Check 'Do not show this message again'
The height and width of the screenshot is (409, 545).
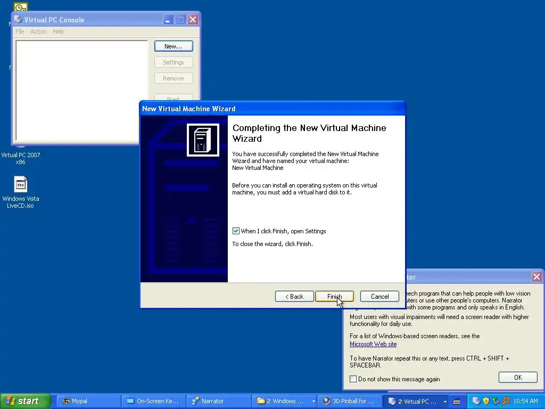[353, 379]
